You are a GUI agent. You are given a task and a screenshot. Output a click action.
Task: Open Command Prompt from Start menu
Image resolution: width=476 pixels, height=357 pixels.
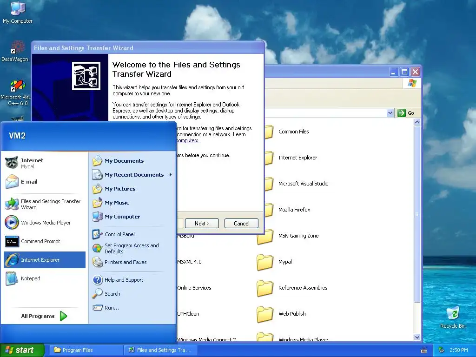pyautogui.click(x=44, y=241)
